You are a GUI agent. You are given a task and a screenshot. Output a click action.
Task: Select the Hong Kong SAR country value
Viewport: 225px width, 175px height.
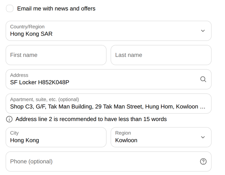click(x=31, y=34)
